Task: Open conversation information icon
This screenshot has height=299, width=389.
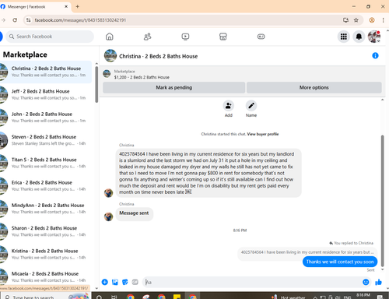Action: (375, 55)
